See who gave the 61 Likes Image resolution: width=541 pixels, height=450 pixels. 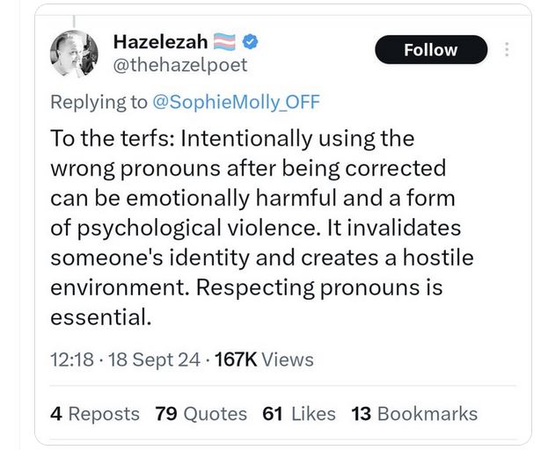tap(299, 413)
